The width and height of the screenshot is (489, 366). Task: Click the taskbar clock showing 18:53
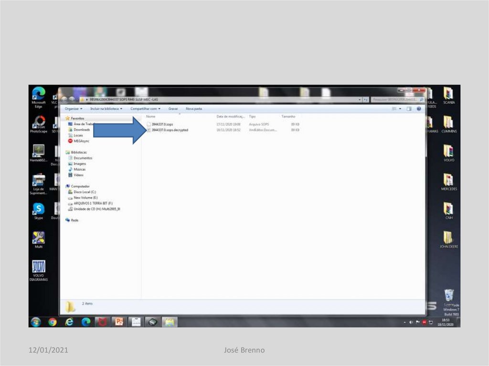(x=446, y=322)
